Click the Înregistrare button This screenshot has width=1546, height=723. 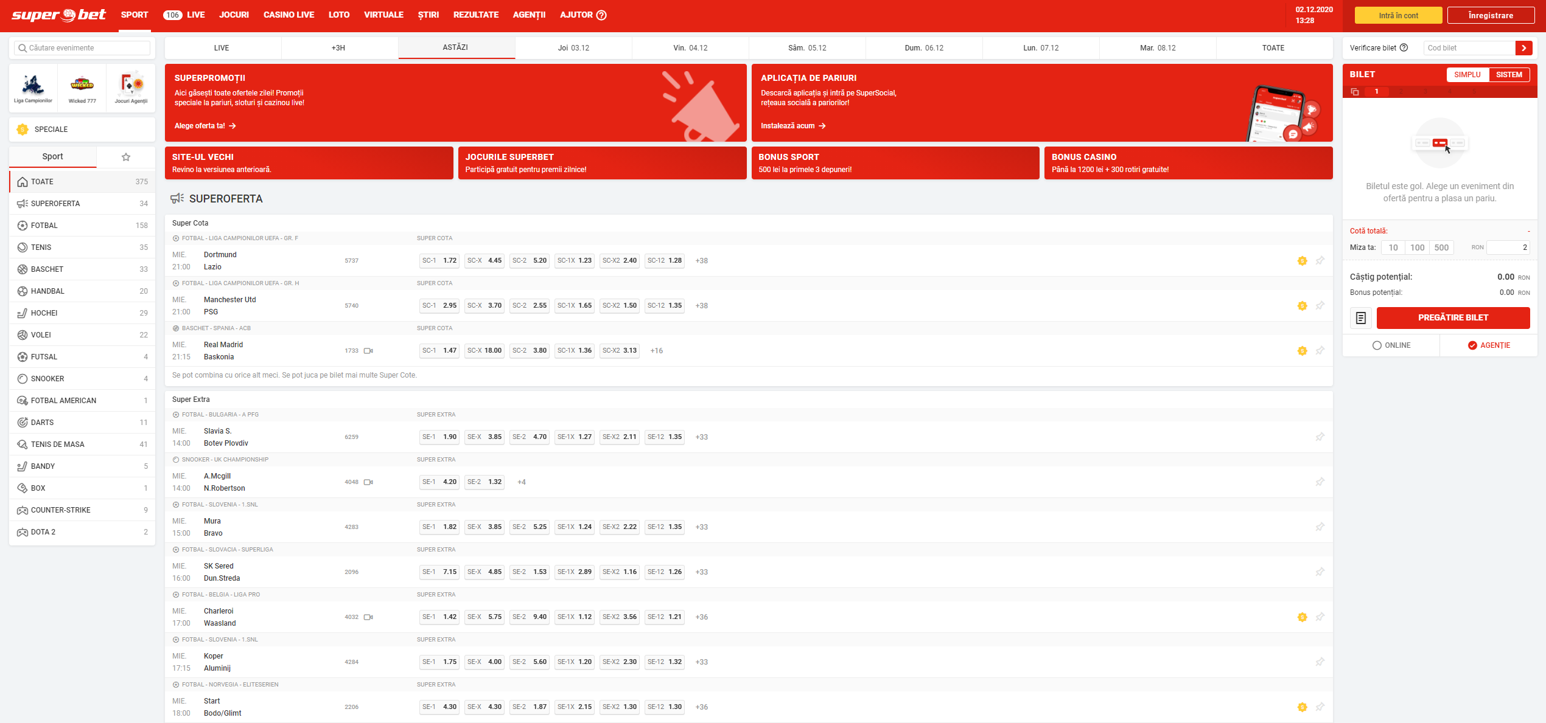pyautogui.click(x=1490, y=15)
